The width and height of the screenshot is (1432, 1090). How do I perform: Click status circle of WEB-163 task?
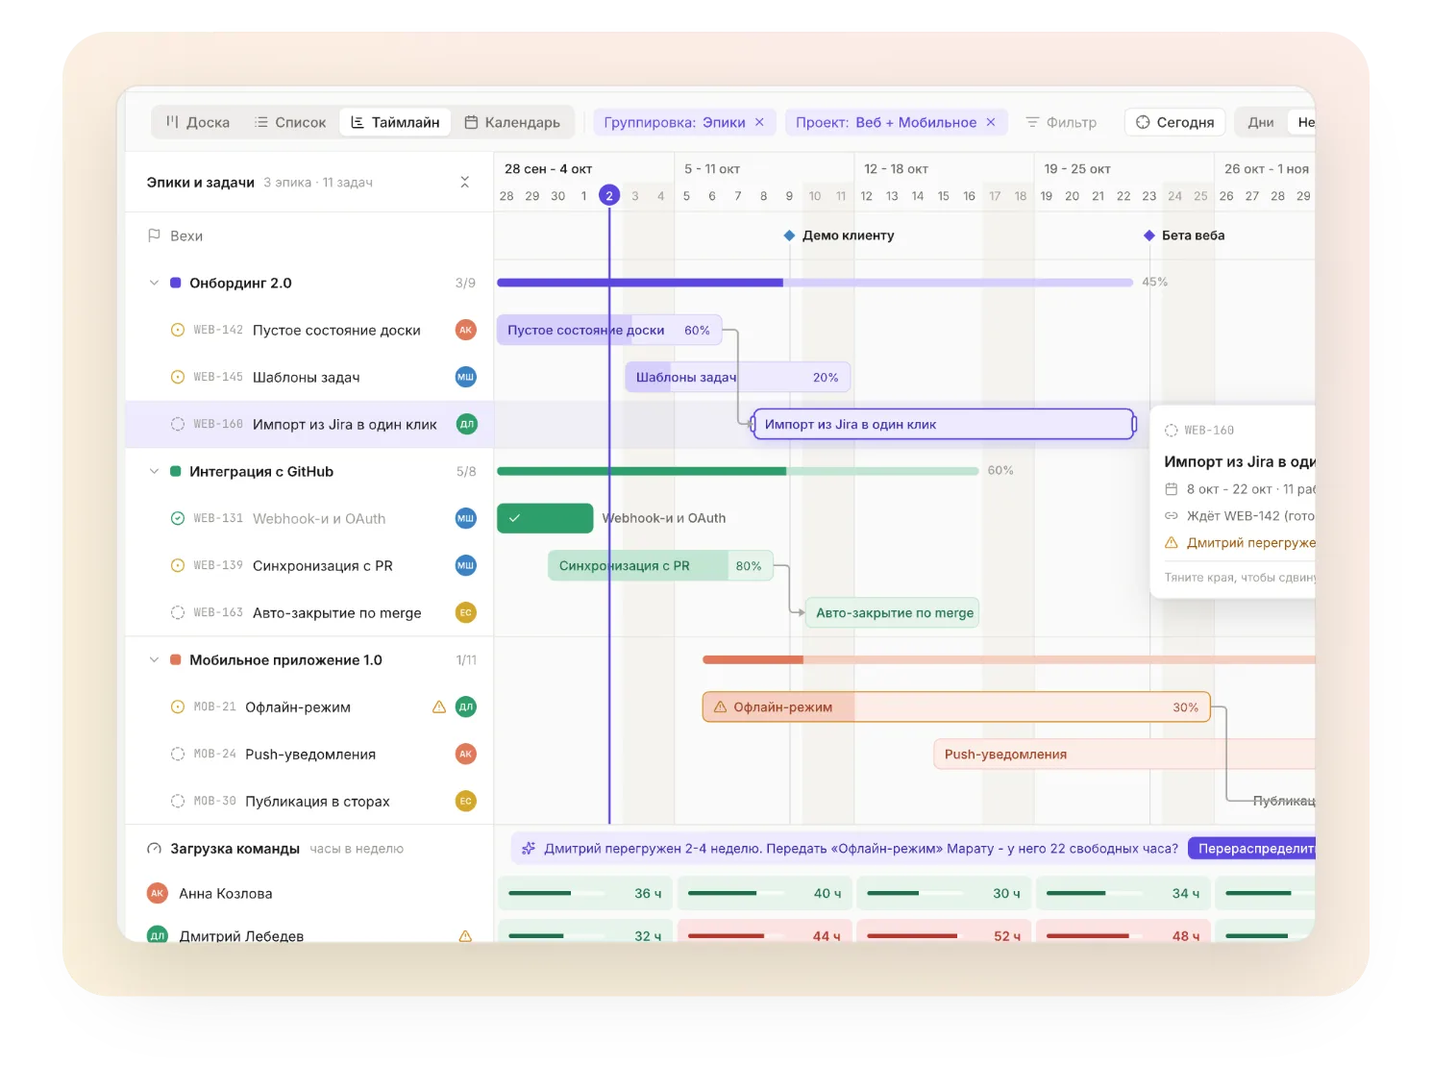pyautogui.click(x=178, y=612)
